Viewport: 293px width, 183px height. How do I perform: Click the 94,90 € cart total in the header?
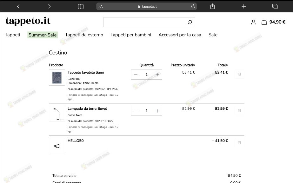click(x=277, y=22)
